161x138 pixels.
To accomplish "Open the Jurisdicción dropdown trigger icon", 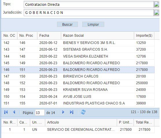I will coord(156,12).
